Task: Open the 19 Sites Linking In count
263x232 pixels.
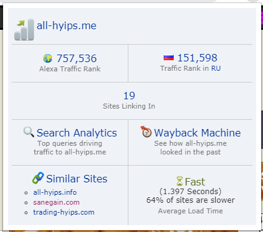Action: tap(129, 96)
